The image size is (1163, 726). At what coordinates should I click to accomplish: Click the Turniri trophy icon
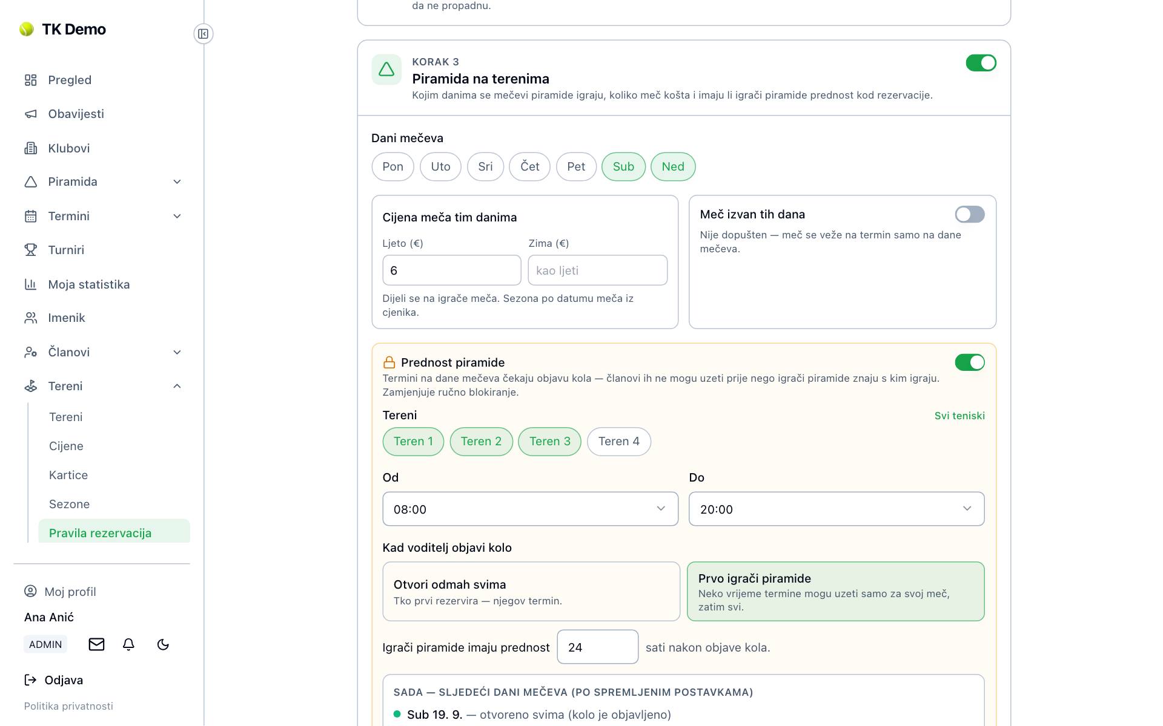[x=30, y=250]
